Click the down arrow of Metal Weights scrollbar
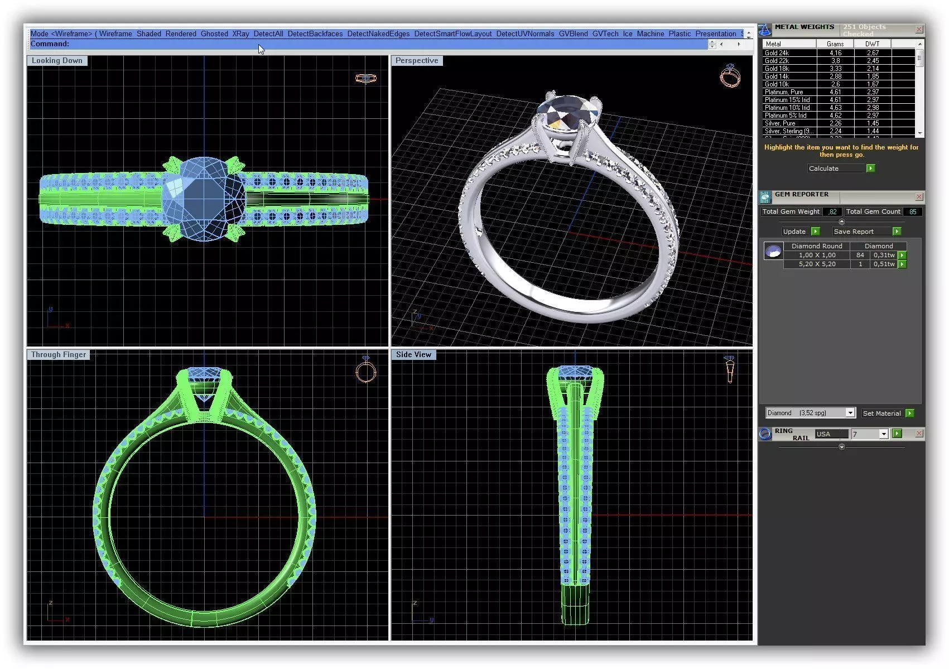Screen dimensions: 949x669 point(919,133)
